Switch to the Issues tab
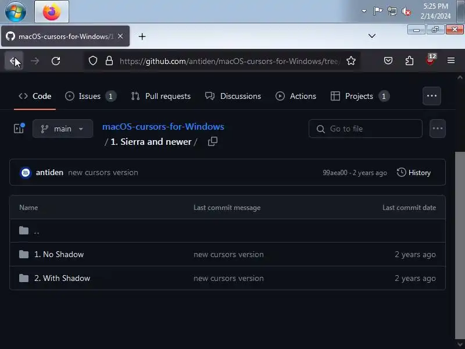Image resolution: width=465 pixels, height=349 pixels. 90,96
